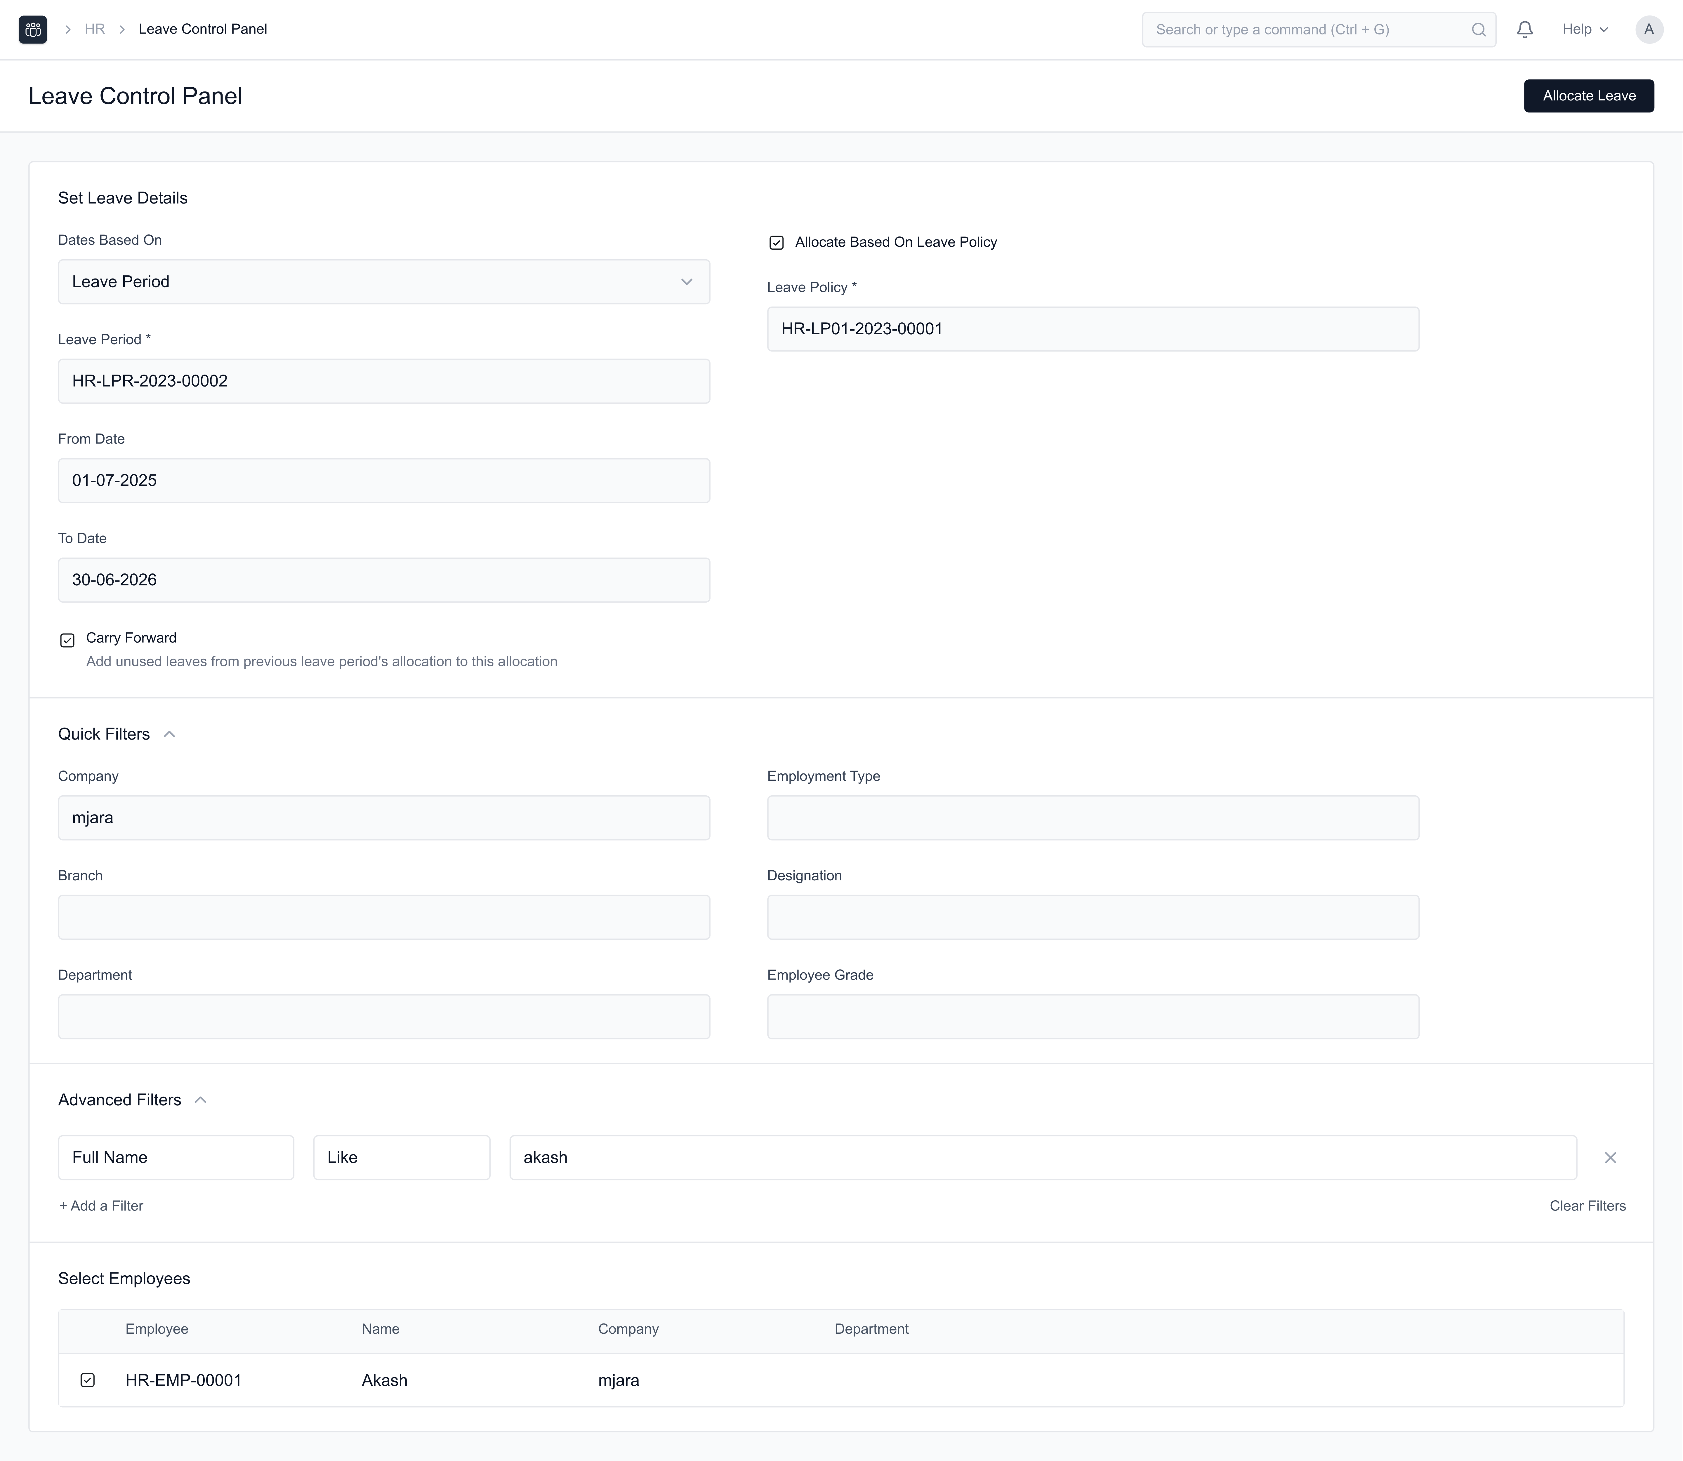
Task: Collapse Quick Filters using chevron icon
Action: (170, 735)
